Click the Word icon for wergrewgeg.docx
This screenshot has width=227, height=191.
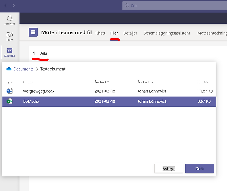pyautogui.click(x=10, y=91)
